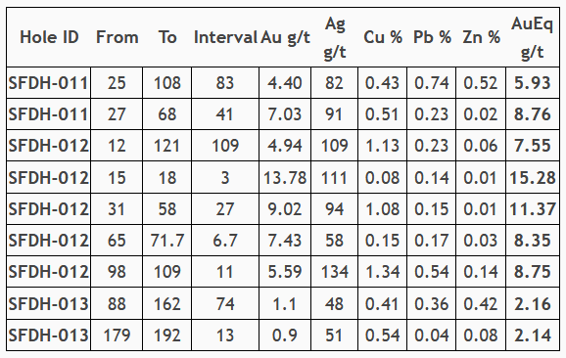Select the AuEq value 15.28 cell
This screenshot has width=566, height=358.
533,177
